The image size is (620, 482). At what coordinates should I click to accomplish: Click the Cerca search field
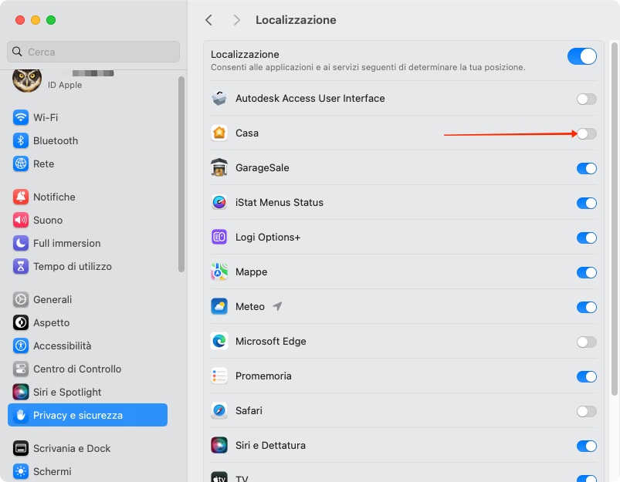93,52
